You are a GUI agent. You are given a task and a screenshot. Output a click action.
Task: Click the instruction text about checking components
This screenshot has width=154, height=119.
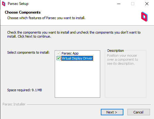[74, 34]
